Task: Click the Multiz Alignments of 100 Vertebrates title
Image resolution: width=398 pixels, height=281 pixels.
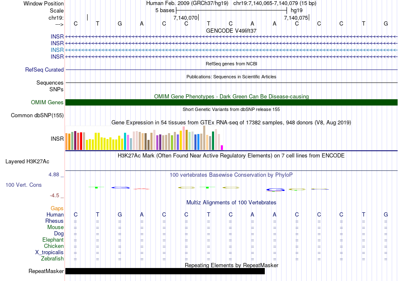Action: [231, 203]
